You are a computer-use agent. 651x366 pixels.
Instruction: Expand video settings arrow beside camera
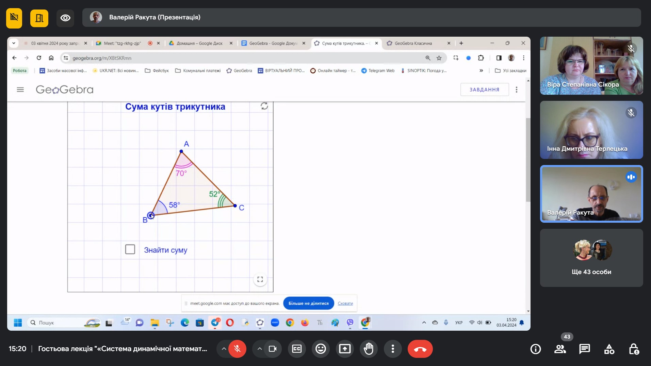[259, 349]
